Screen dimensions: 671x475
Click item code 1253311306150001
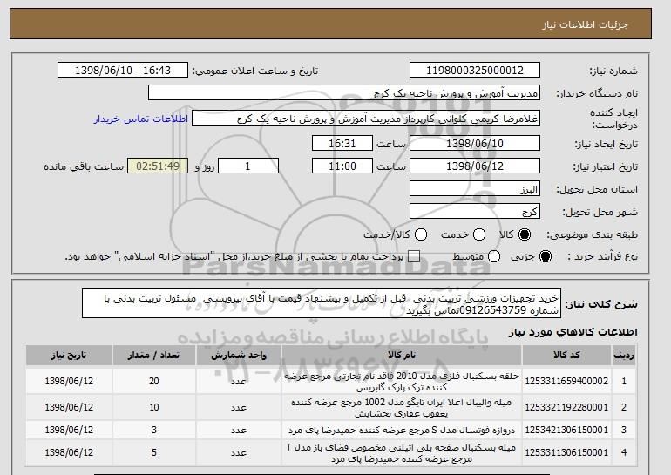[x=566, y=452]
